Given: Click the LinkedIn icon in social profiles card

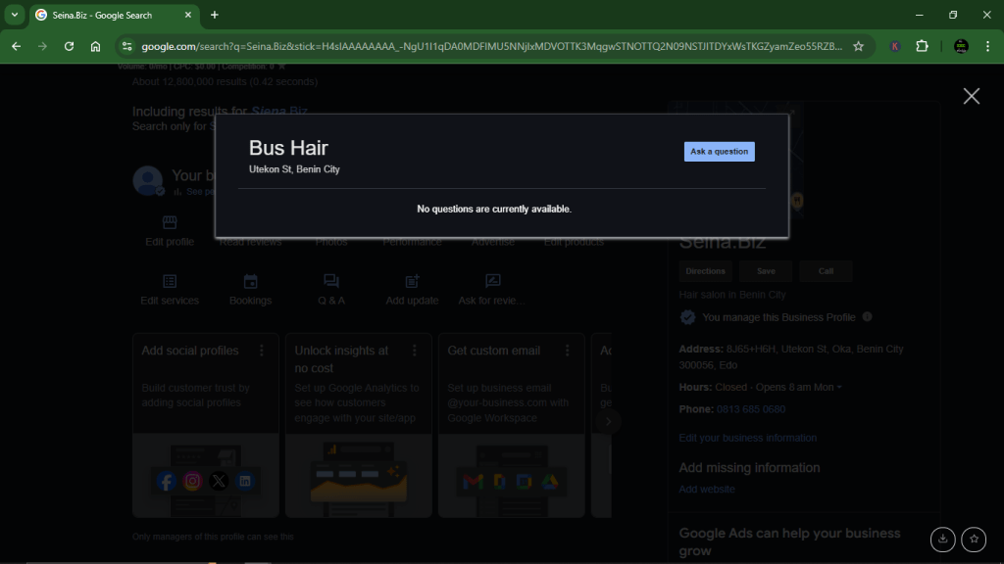Looking at the screenshot, I should [244, 481].
